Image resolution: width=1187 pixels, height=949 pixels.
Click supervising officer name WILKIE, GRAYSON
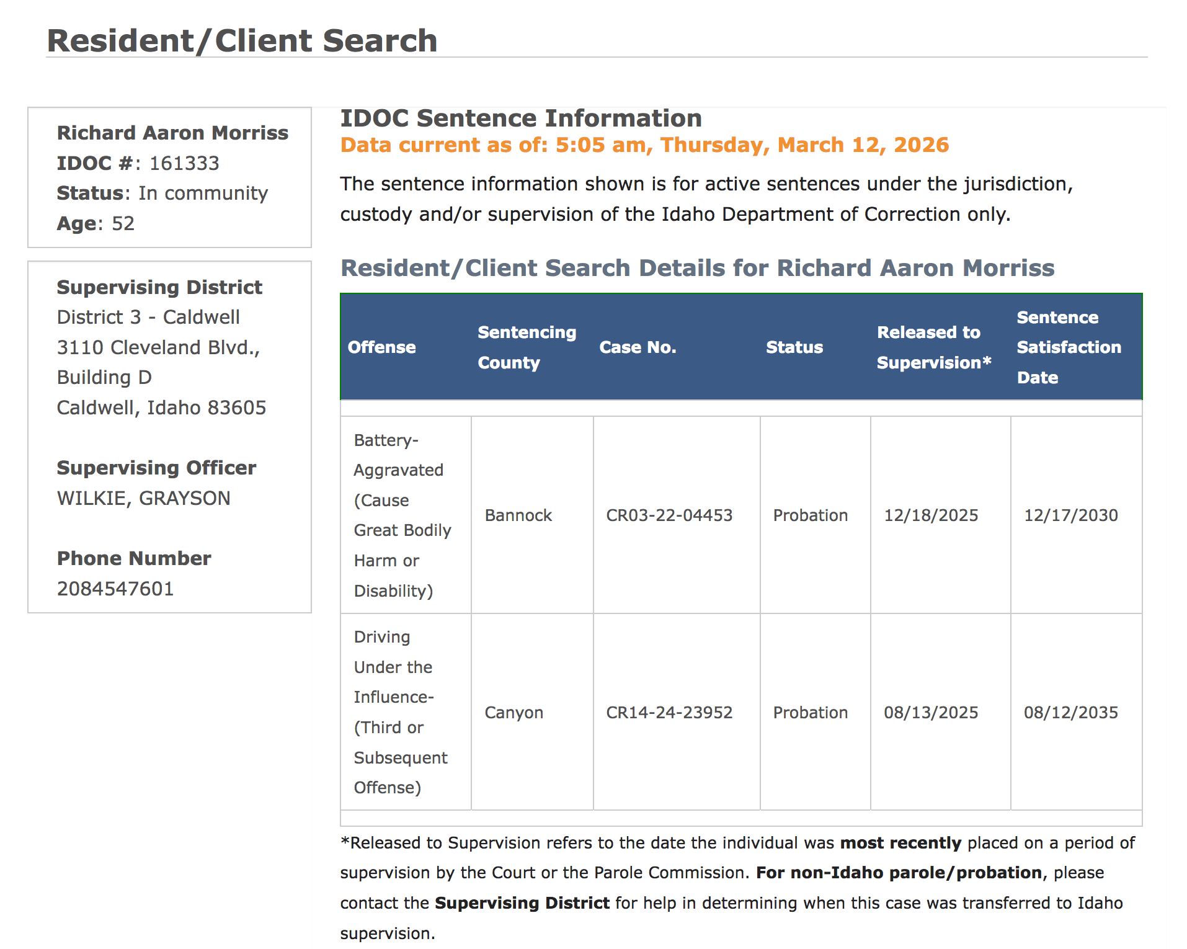coord(143,498)
